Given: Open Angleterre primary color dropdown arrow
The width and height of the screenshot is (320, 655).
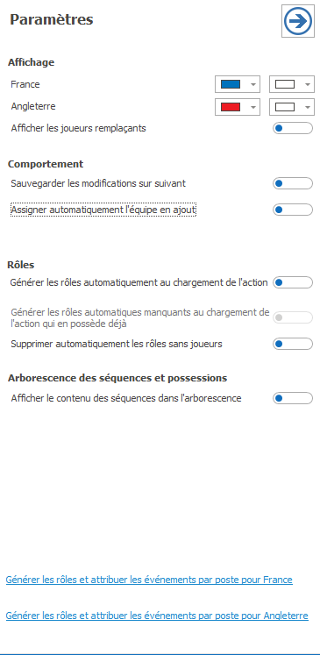Looking at the screenshot, I should point(252,107).
